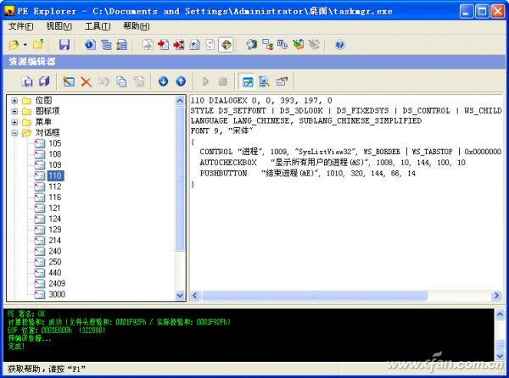Open the 视图(V) menu
This screenshot has width=509, height=378.
point(59,26)
